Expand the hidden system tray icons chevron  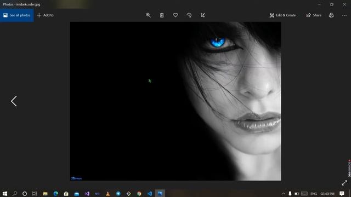tap(284, 194)
